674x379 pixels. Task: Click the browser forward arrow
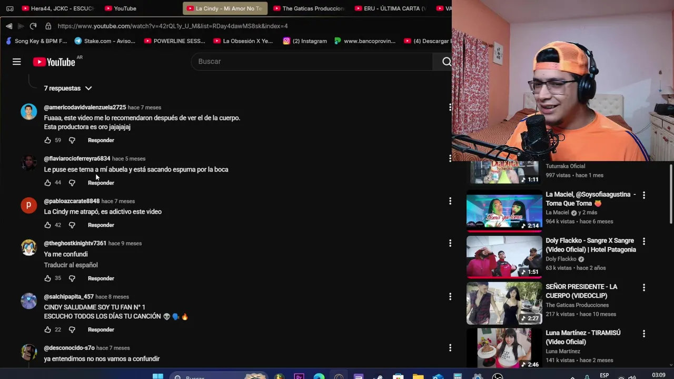tap(21, 26)
